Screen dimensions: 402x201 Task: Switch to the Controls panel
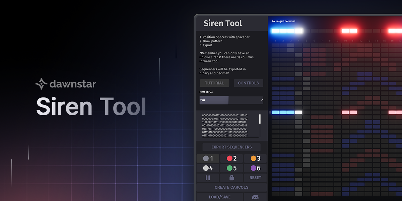click(x=248, y=83)
